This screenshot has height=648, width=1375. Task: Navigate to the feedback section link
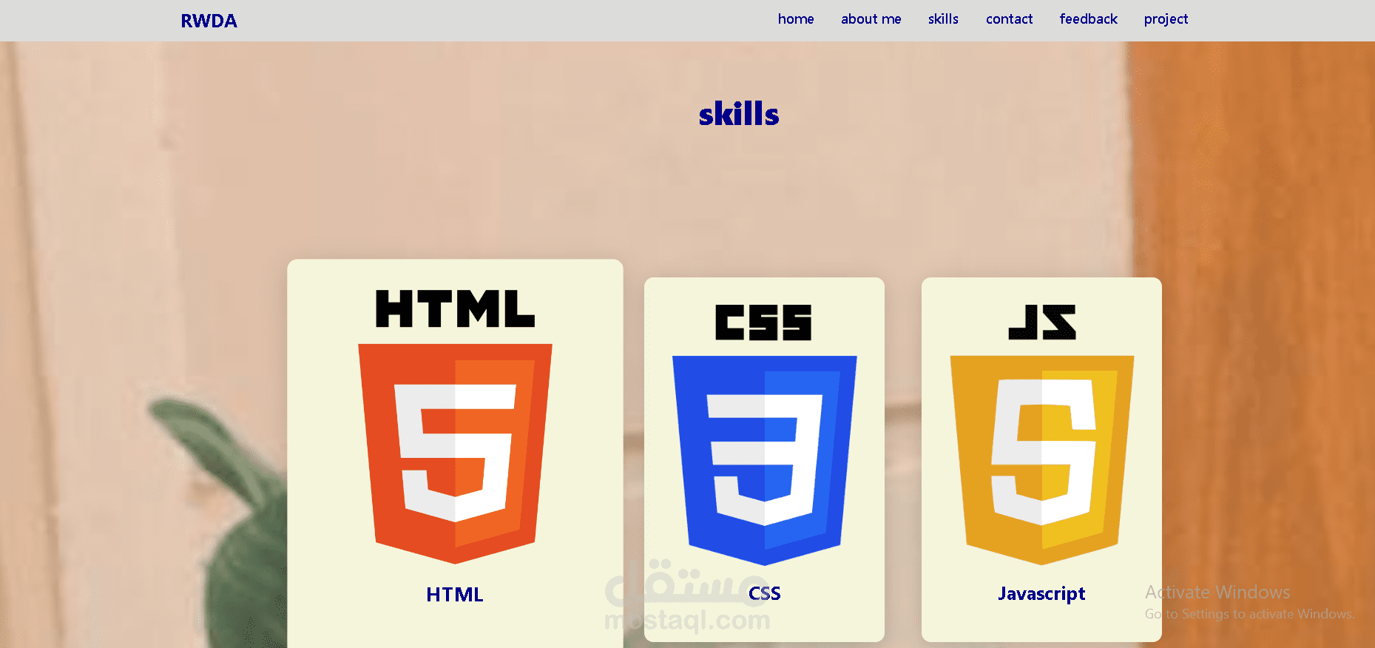click(1088, 19)
